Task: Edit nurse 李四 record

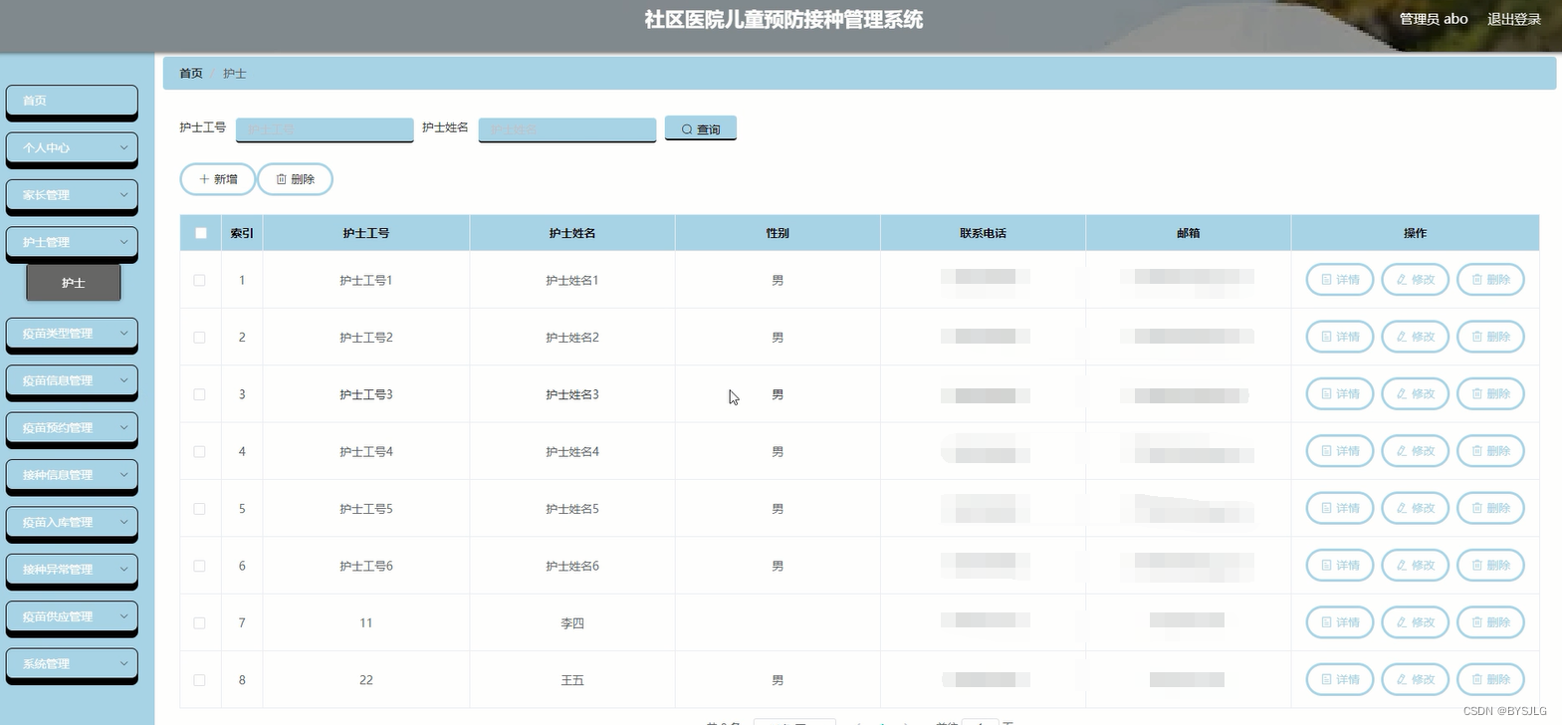Action: [x=1415, y=622]
